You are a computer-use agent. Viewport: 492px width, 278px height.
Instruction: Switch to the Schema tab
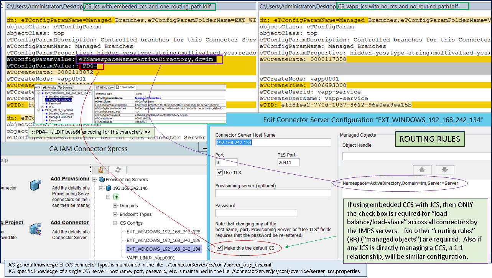(x=65, y=88)
